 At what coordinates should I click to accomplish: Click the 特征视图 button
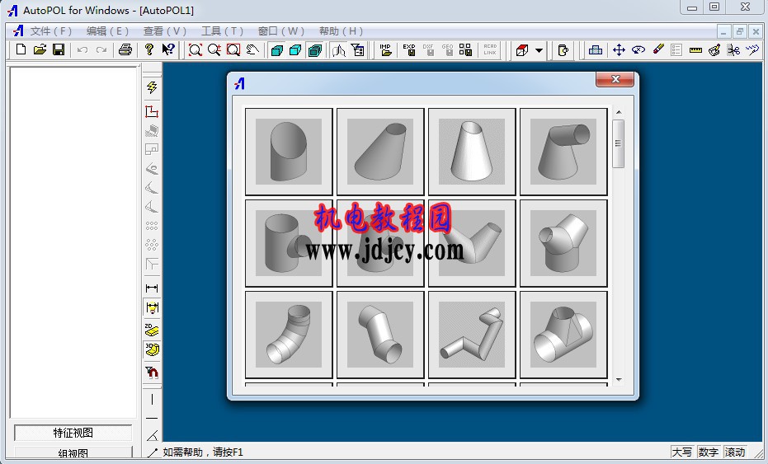click(x=73, y=433)
